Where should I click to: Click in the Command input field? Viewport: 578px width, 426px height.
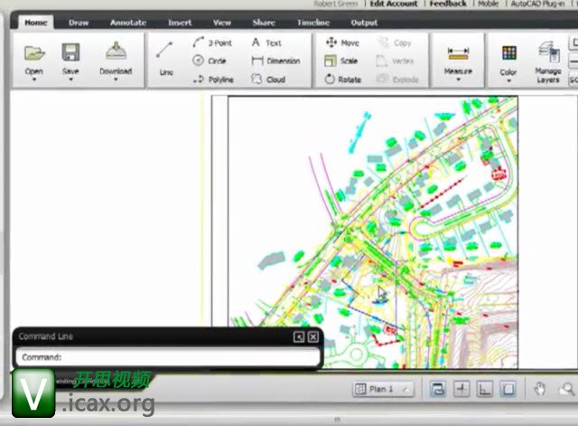tap(168, 357)
